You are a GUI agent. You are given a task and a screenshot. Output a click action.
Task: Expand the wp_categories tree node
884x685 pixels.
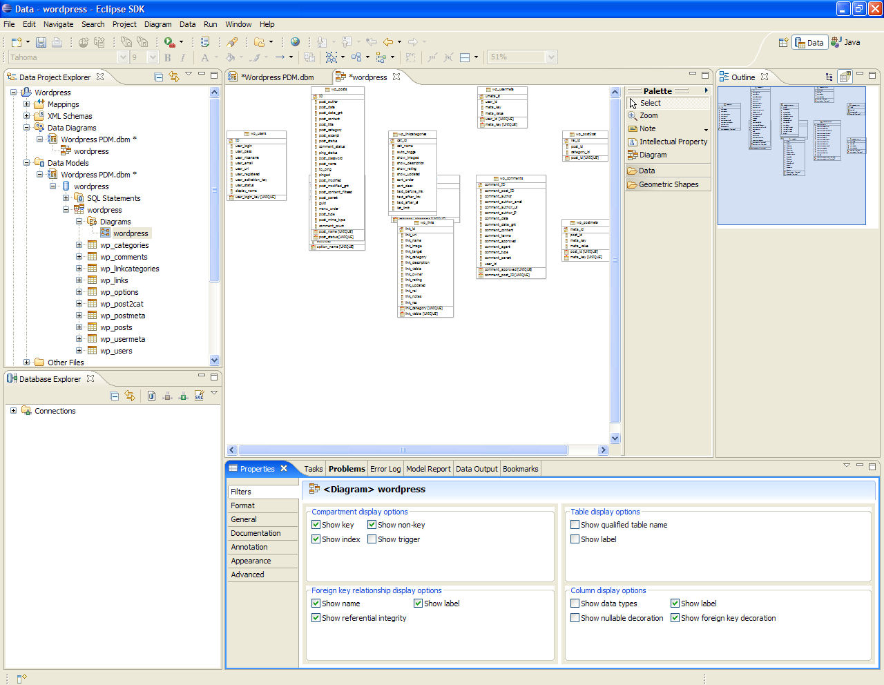pyautogui.click(x=79, y=245)
